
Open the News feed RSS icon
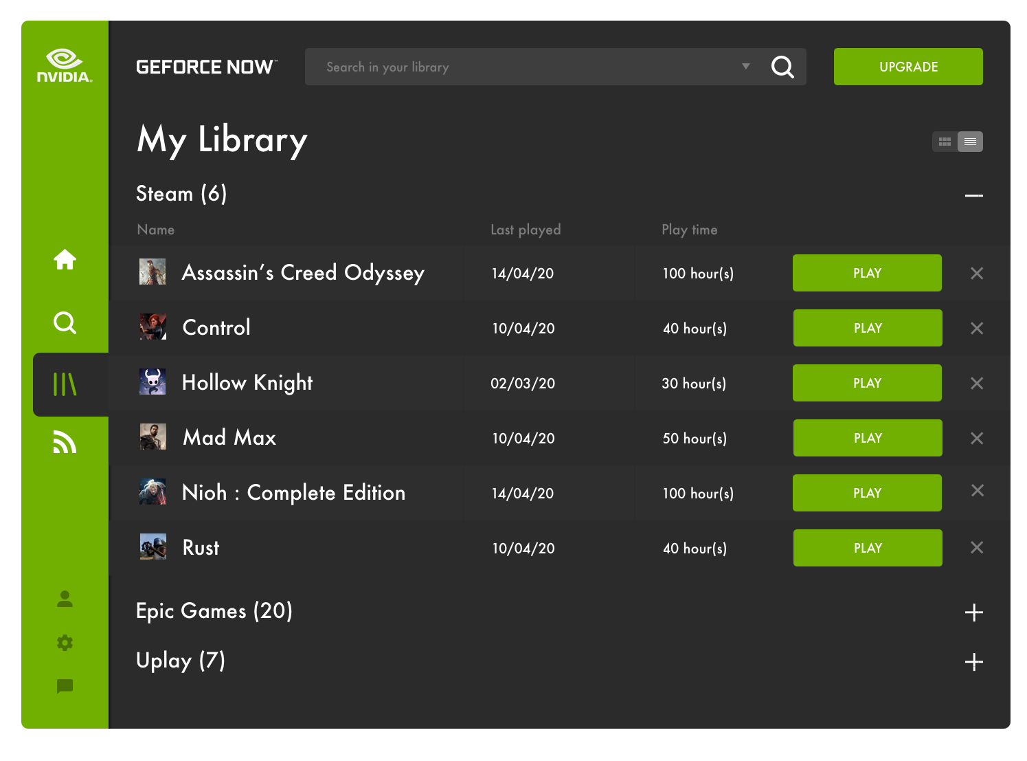(65, 442)
